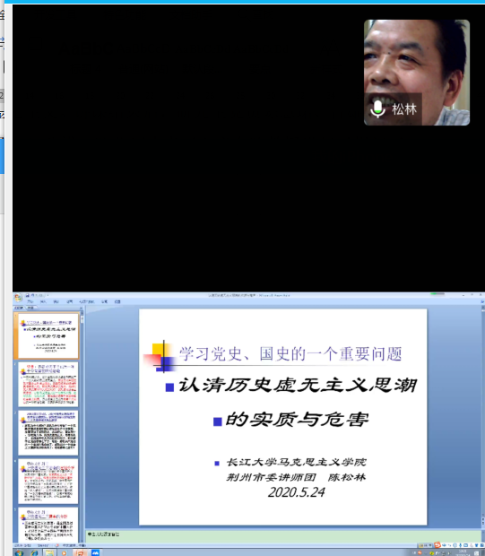This screenshot has width=485, height=556.
Task: Open the 幻灯片放映 ribbon tab
Action: (86, 301)
